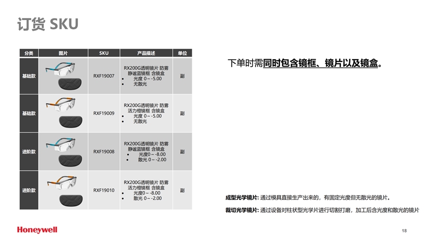Click the SKU cell RXF19008
The width and height of the screenshot is (424, 238).
point(104,152)
